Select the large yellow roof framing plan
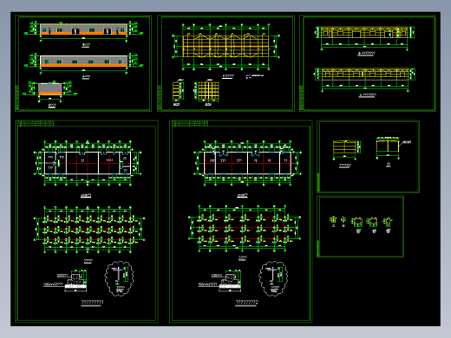 pyautogui.click(x=225, y=47)
